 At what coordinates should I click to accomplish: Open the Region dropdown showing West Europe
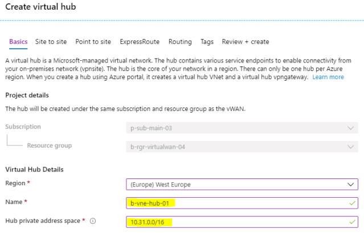pos(242,185)
